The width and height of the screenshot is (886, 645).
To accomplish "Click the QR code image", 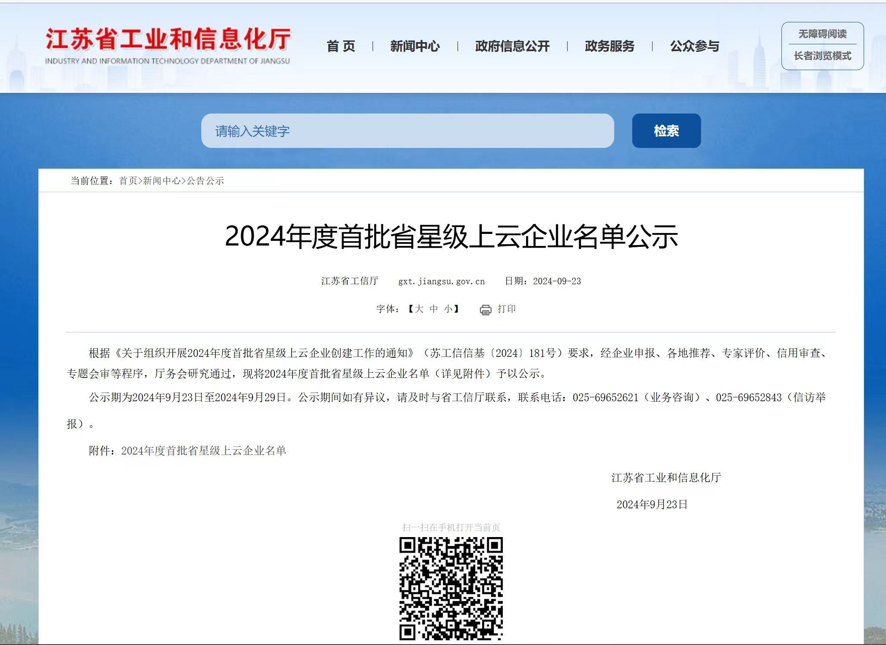I will [x=451, y=588].
